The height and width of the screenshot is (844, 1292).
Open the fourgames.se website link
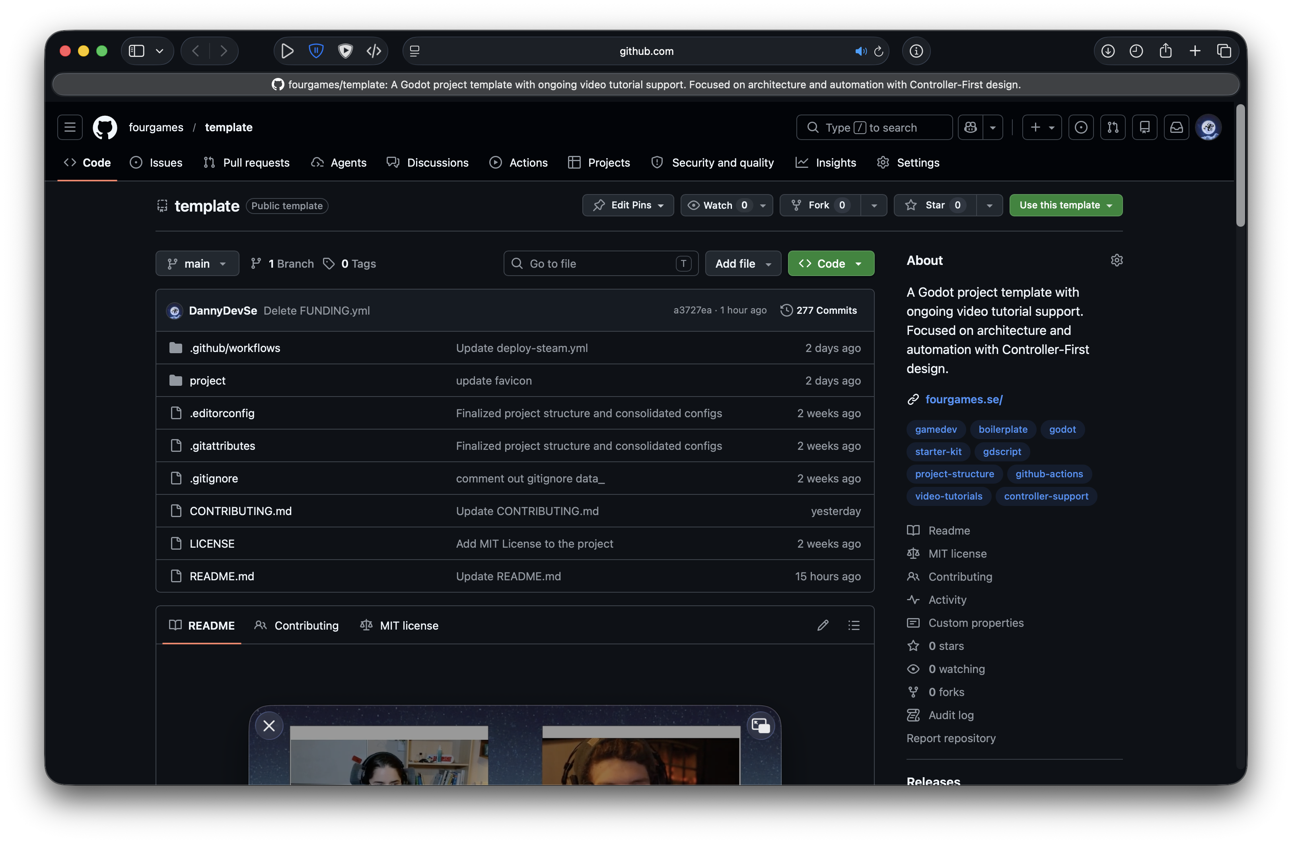pos(963,399)
